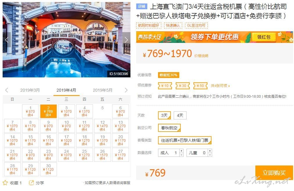Select the 4天 duration option
The image size is (294, 191).
click(x=180, y=115)
